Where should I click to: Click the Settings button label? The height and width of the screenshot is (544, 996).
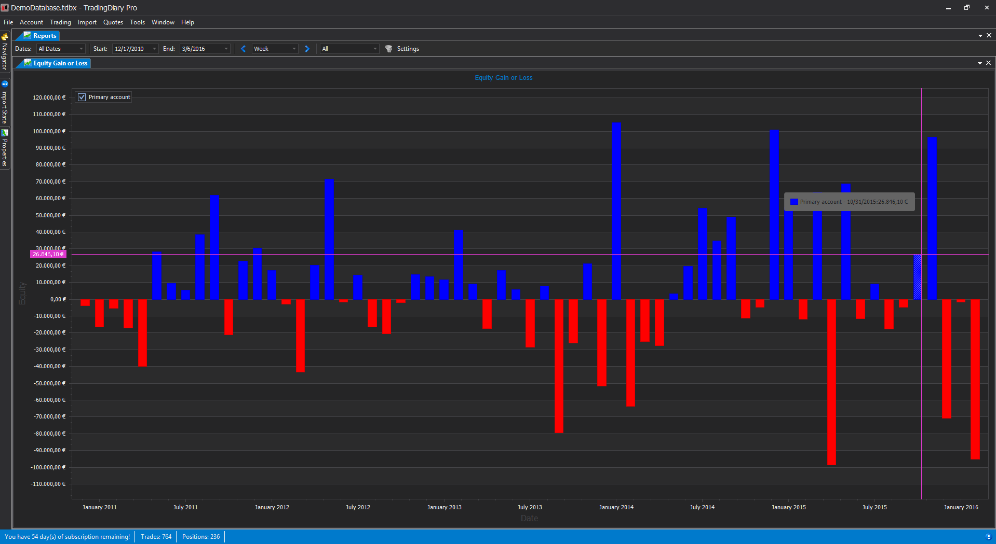pos(408,49)
